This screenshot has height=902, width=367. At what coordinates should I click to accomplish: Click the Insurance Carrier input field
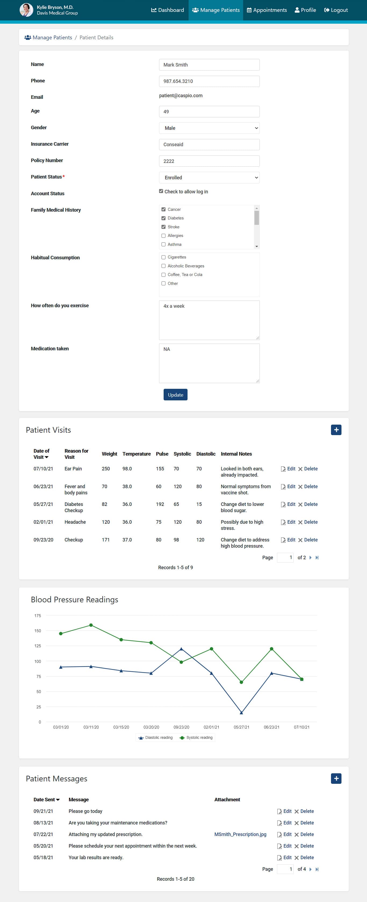tap(209, 145)
